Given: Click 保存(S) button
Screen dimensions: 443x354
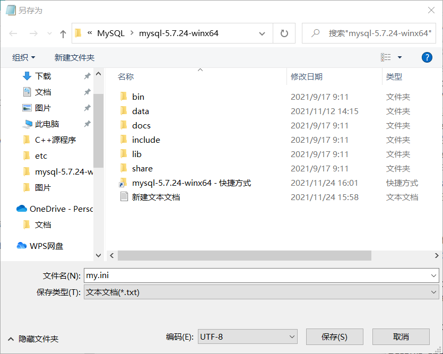Looking at the screenshot, I should (x=335, y=337).
